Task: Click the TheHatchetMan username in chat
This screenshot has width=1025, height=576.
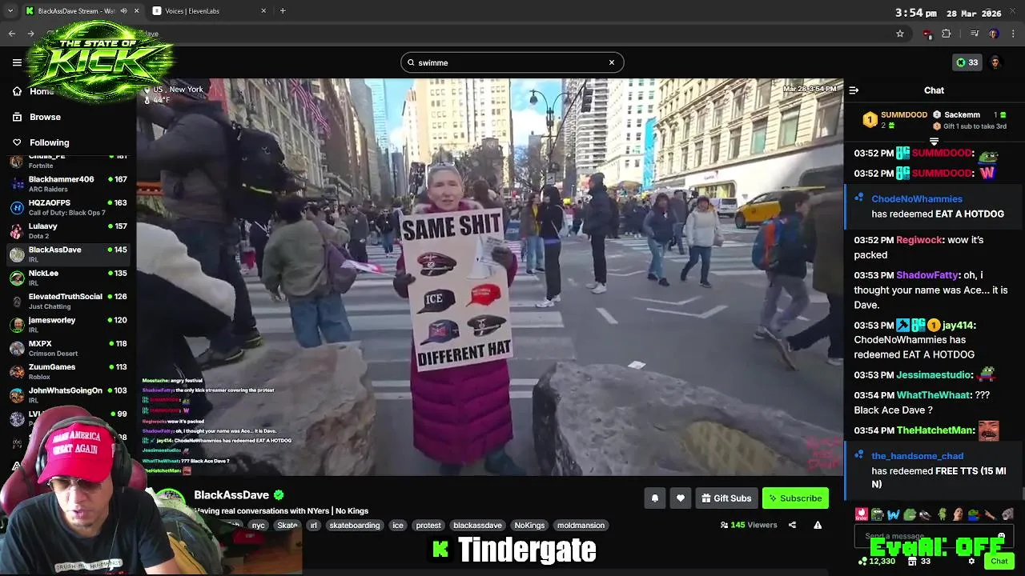Action: 935,430
